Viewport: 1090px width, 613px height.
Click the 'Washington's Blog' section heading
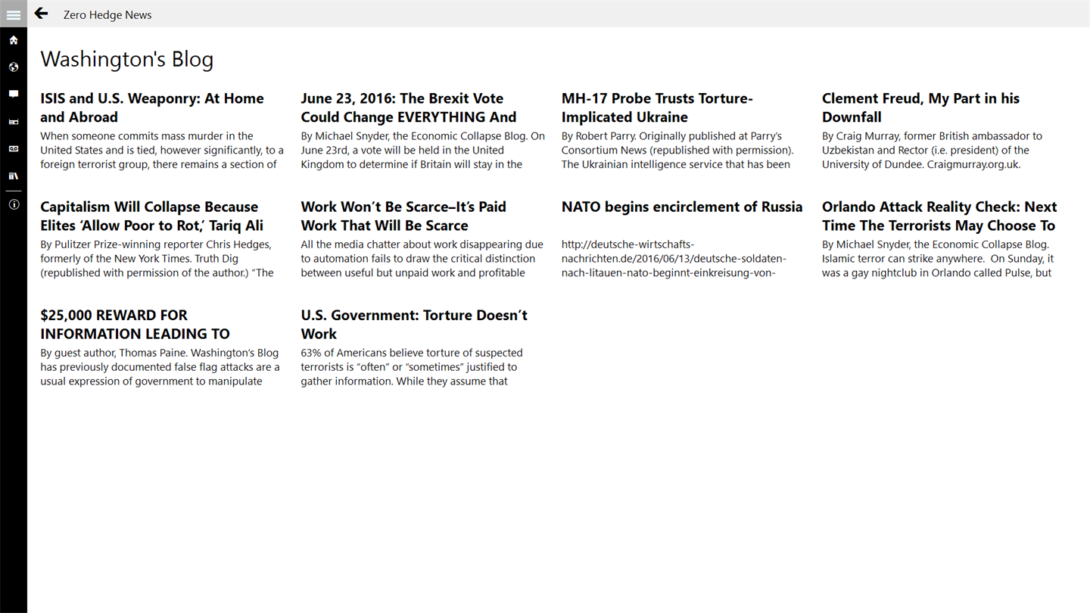click(x=127, y=59)
